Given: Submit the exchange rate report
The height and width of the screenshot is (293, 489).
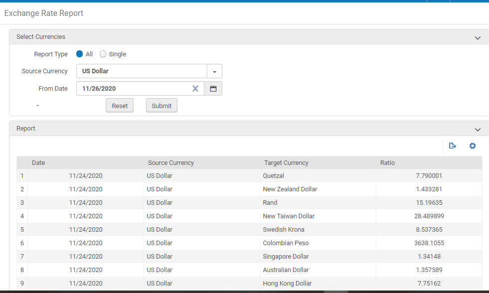Looking at the screenshot, I should click(x=162, y=106).
